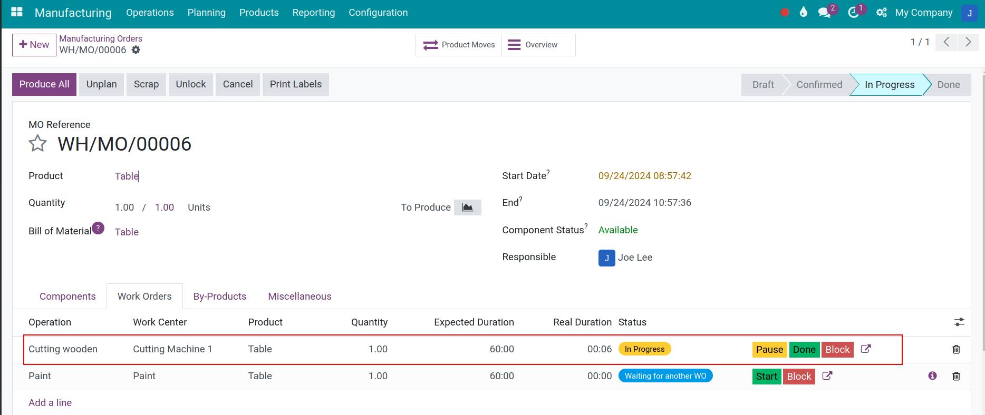The height and width of the screenshot is (415, 985).
Task: Delete the Paint work order
Action: point(956,376)
